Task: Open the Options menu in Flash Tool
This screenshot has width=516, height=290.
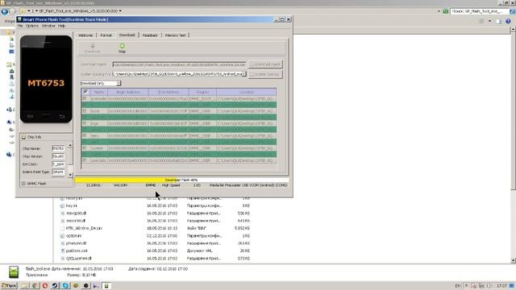Action: click(x=32, y=26)
